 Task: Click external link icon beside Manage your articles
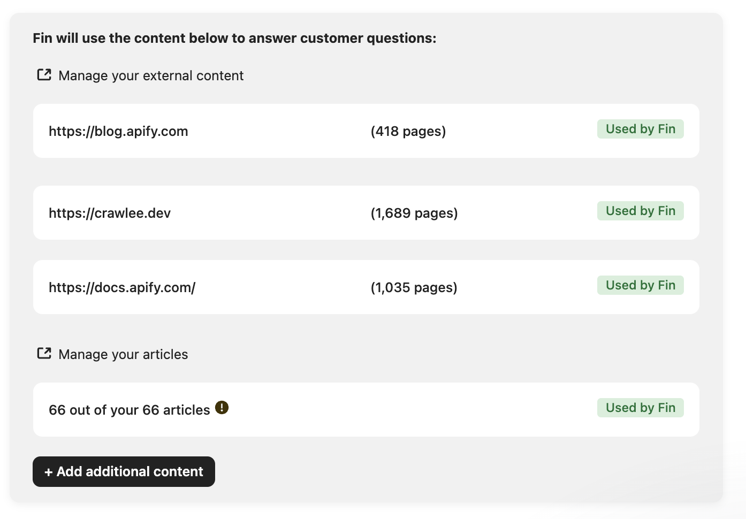coord(44,354)
